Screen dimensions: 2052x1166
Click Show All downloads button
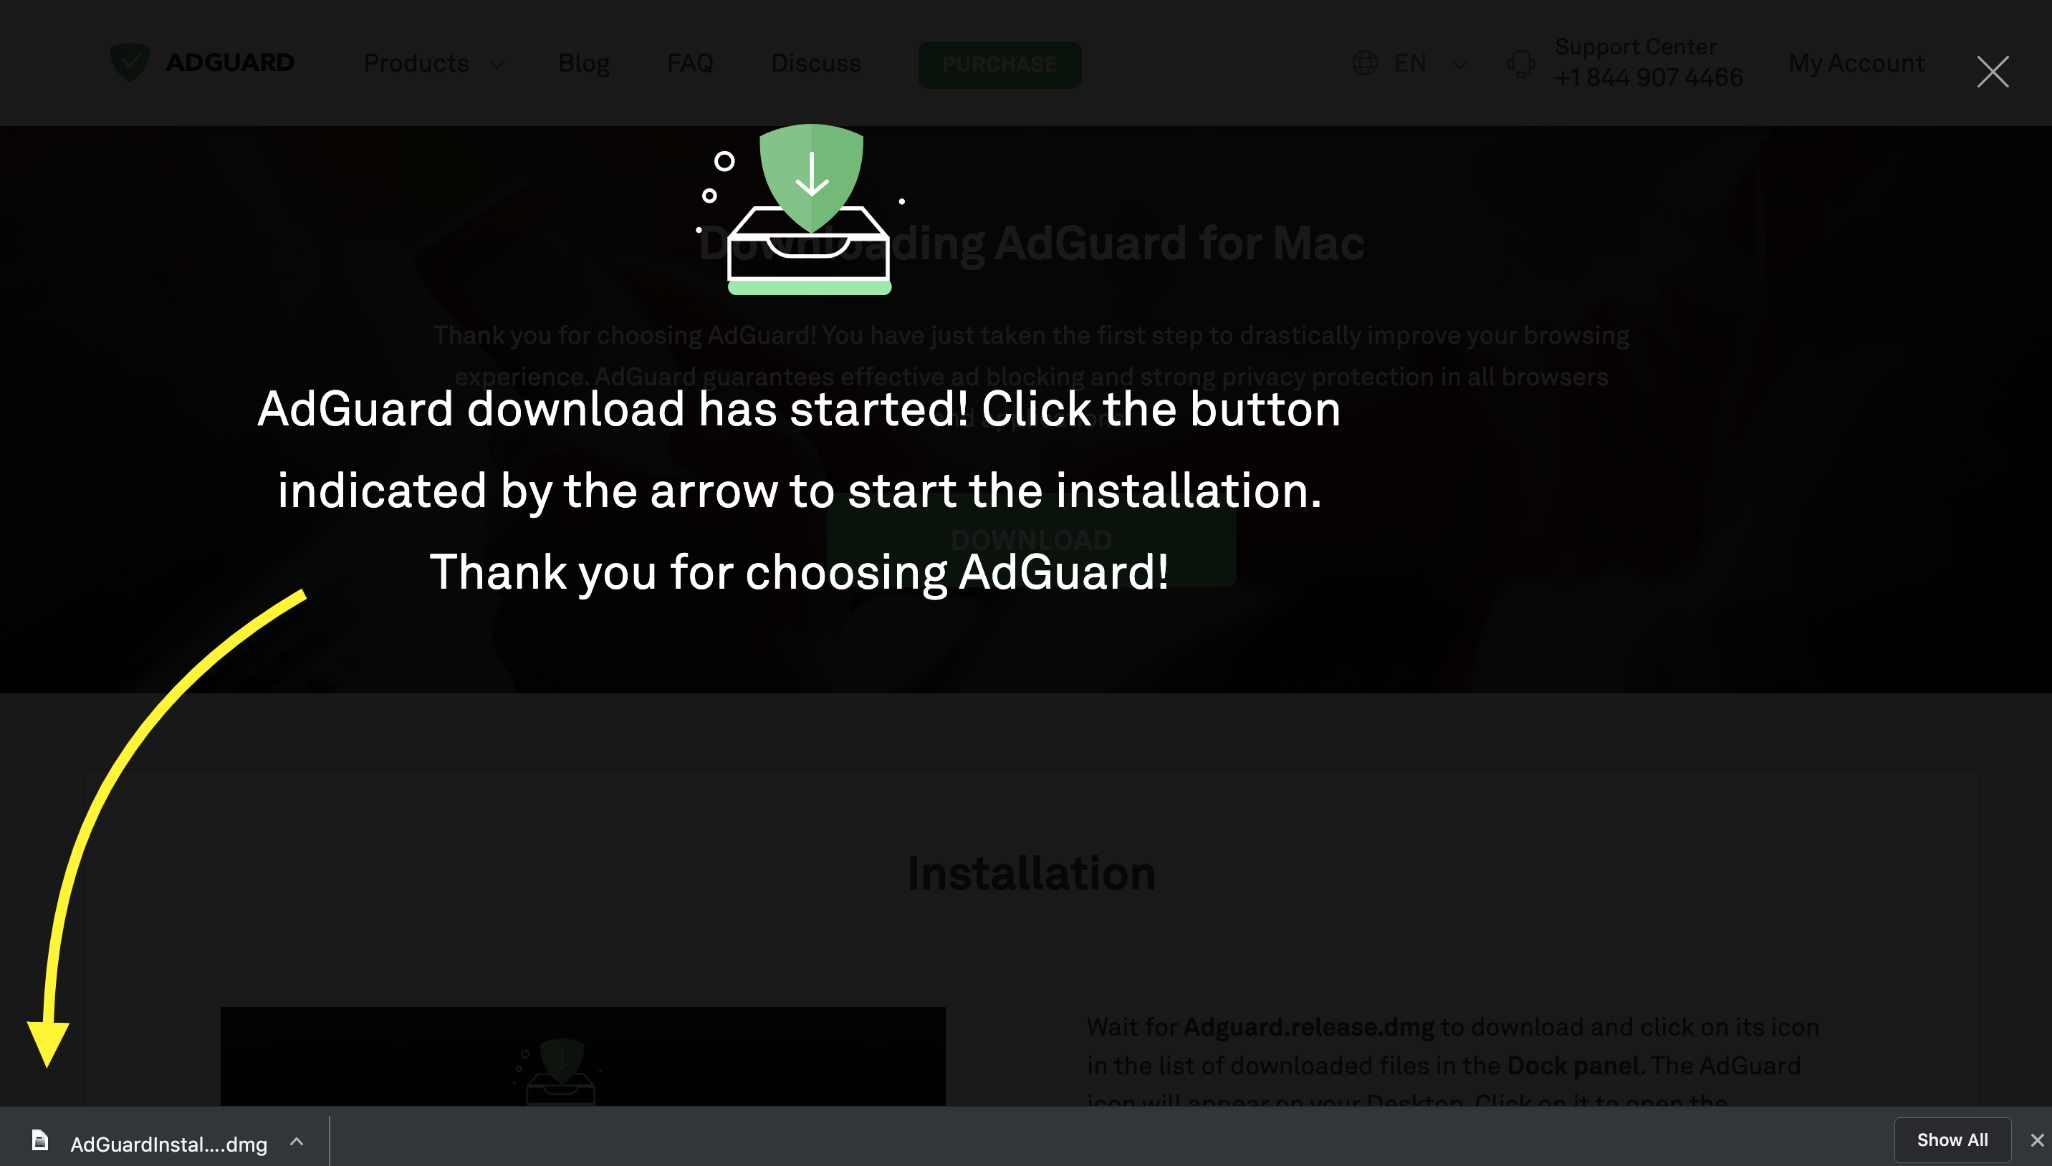coord(1952,1139)
